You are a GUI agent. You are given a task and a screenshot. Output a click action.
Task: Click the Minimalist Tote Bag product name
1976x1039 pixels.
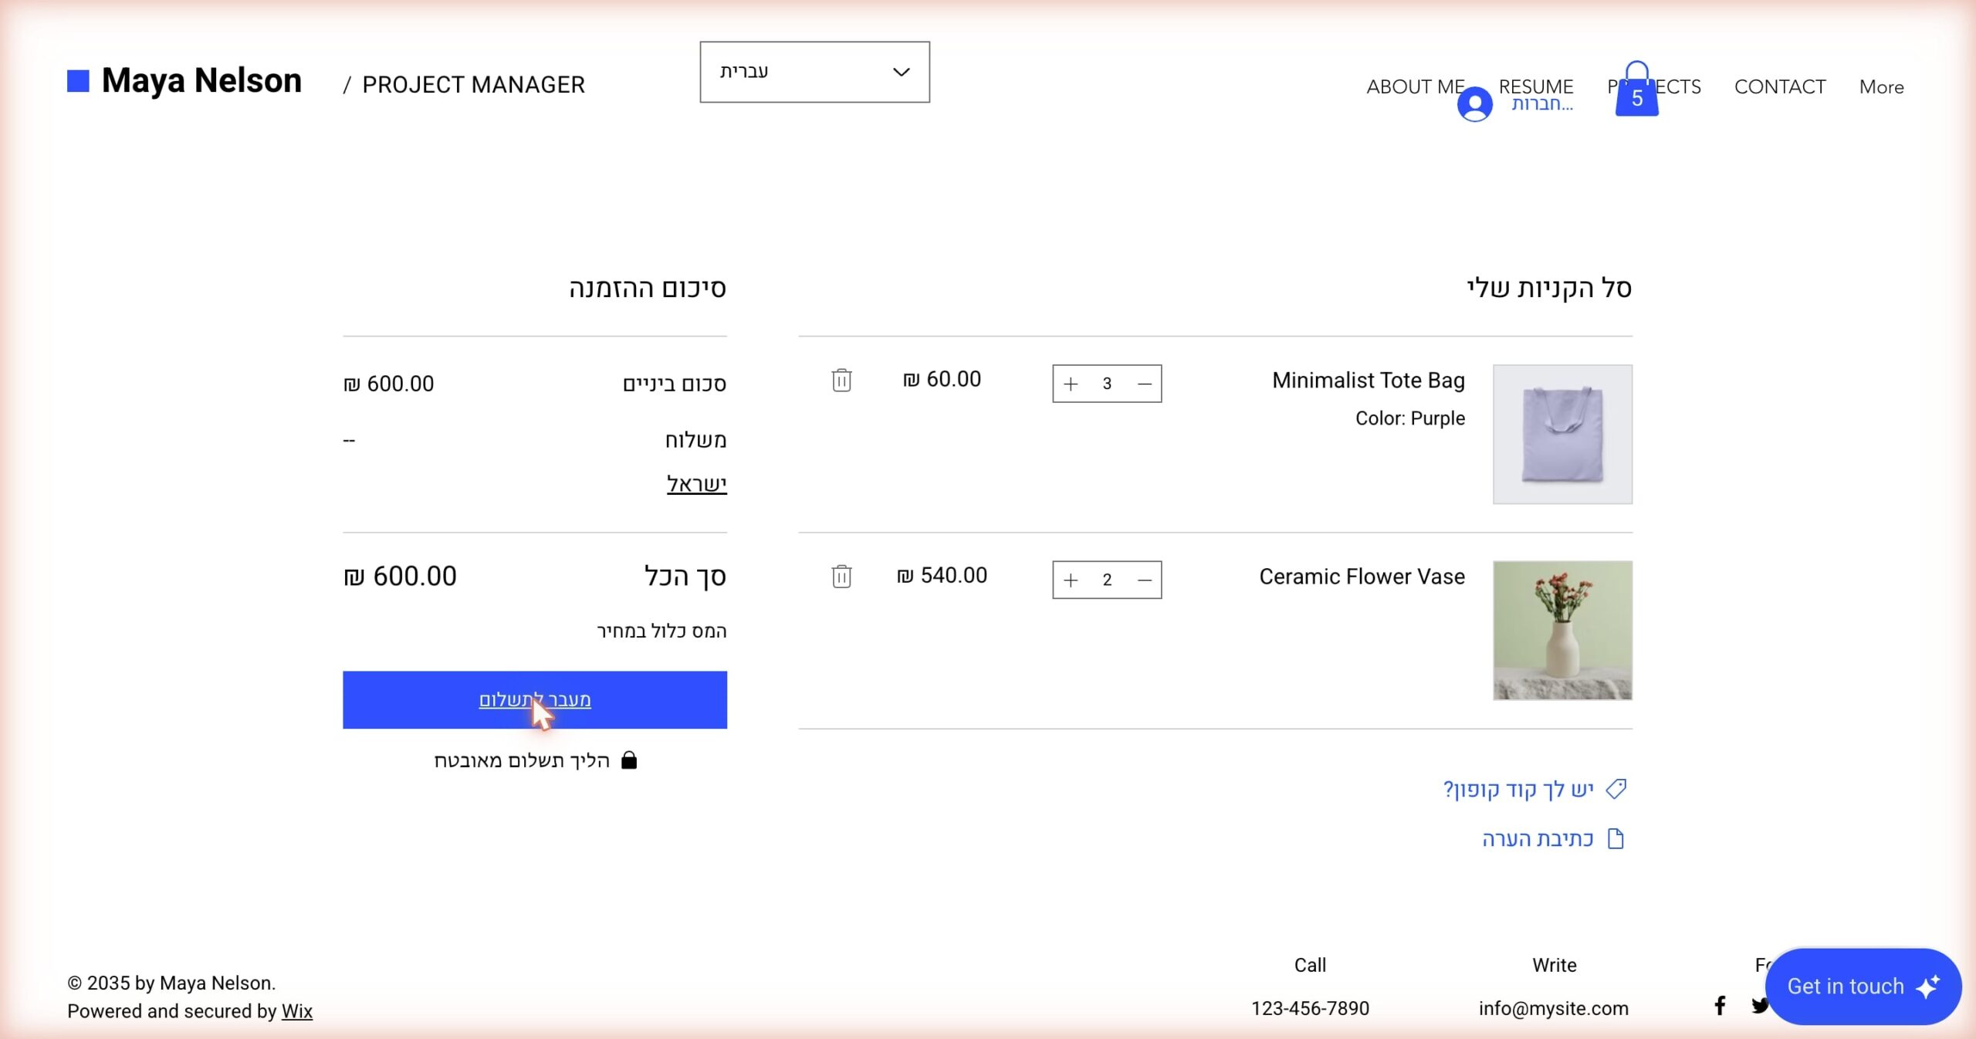(x=1368, y=380)
